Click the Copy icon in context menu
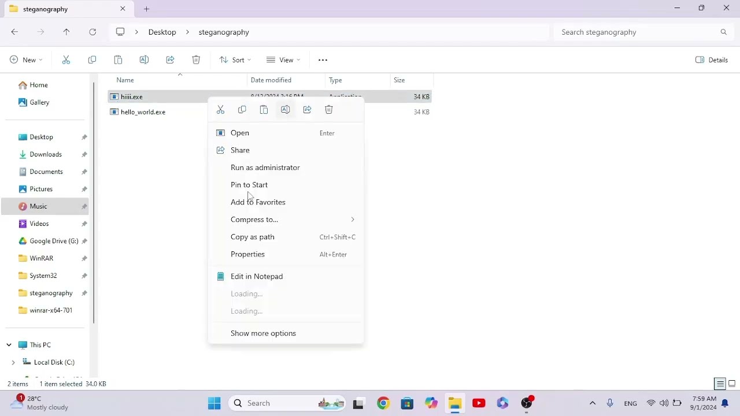Viewport: 740px width, 416px height. (242, 110)
